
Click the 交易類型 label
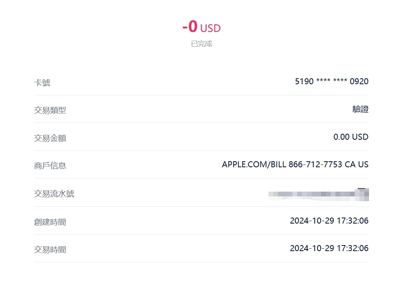50,110
